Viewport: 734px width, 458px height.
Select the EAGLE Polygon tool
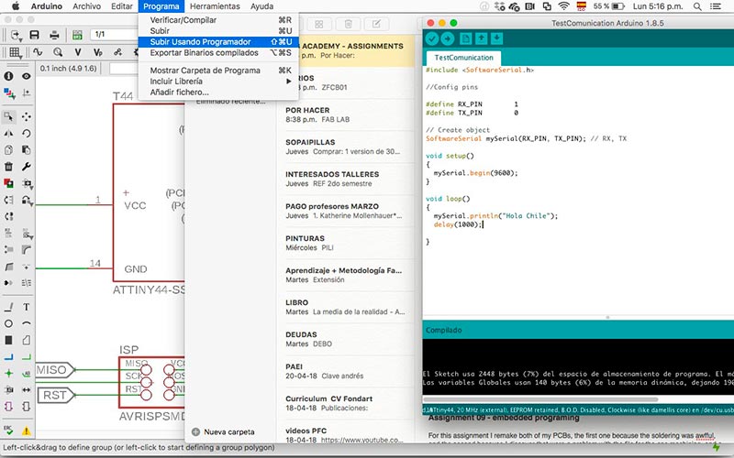(27, 340)
